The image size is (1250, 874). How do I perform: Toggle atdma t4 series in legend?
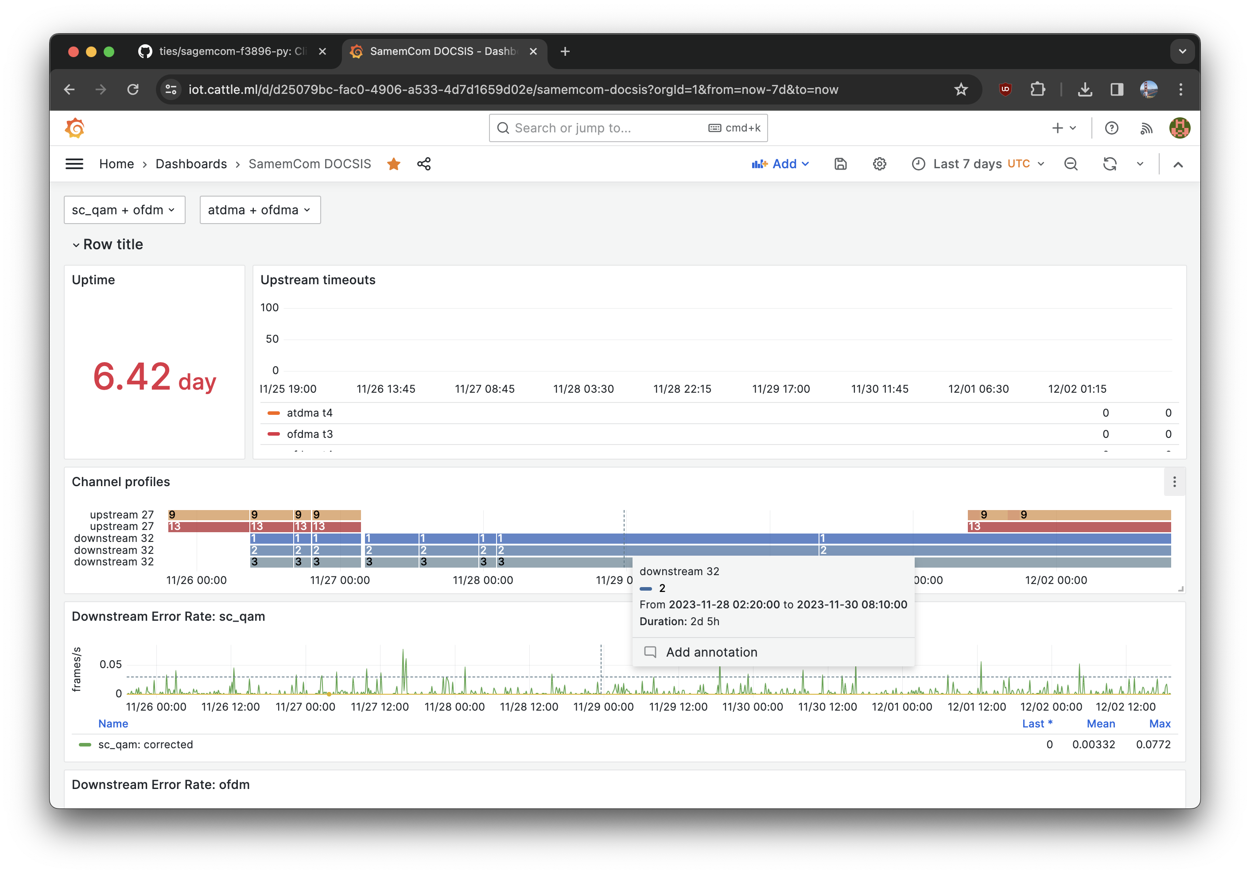coord(309,413)
